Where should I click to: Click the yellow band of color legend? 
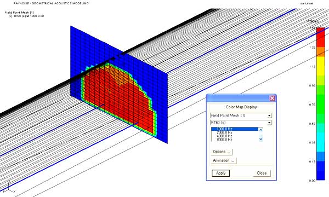[x=320, y=66]
